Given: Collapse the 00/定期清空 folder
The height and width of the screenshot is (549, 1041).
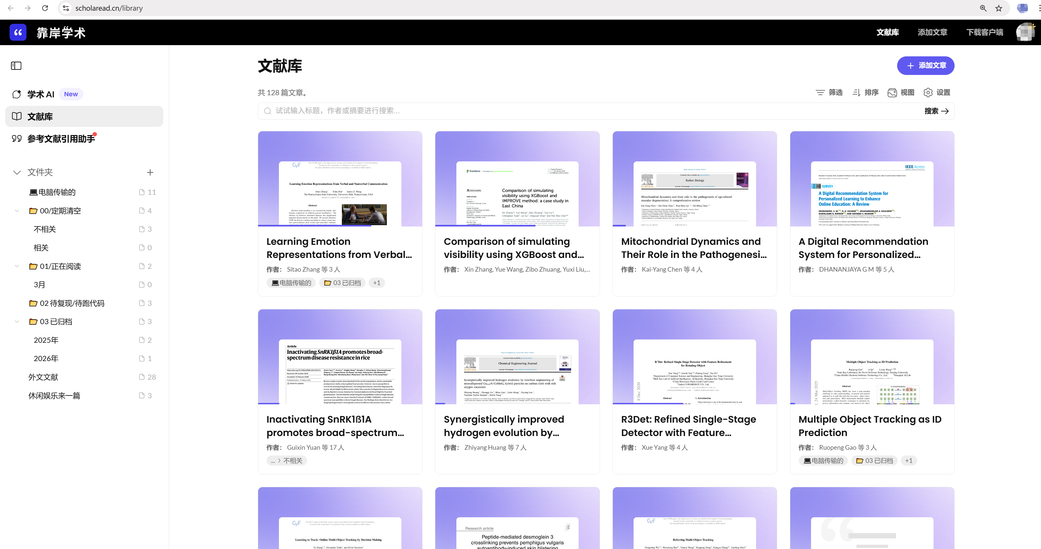Looking at the screenshot, I should pos(17,211).
